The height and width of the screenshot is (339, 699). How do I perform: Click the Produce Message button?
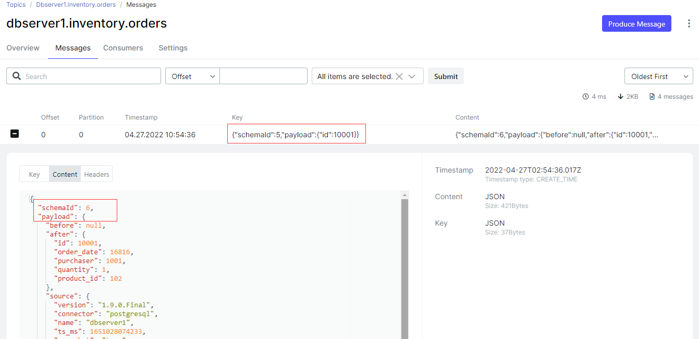coord(636,24)
